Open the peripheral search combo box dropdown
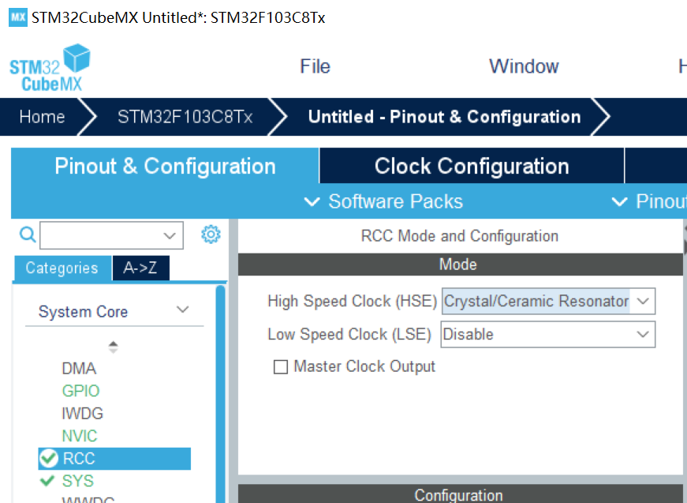The width and height of the screenshot is (687, 503). click(x=170, y=235)
